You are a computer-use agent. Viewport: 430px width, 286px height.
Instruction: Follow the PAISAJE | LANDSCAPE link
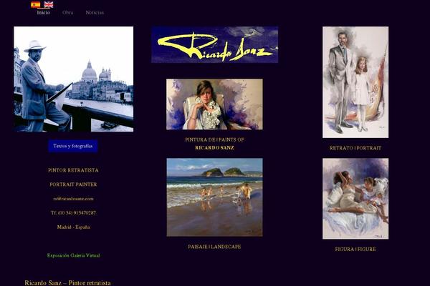(214, 247)
